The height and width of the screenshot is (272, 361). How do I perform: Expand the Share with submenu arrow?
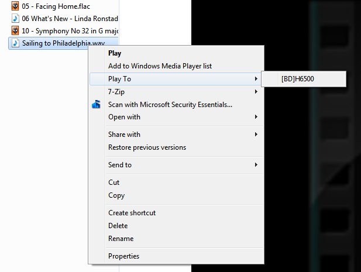256,135
